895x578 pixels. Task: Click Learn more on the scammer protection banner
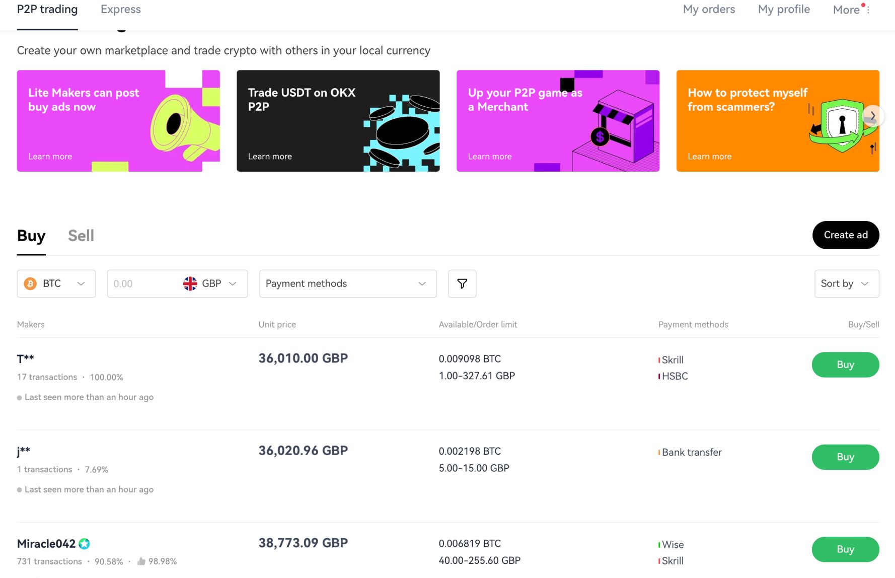(x=710, y=156)
